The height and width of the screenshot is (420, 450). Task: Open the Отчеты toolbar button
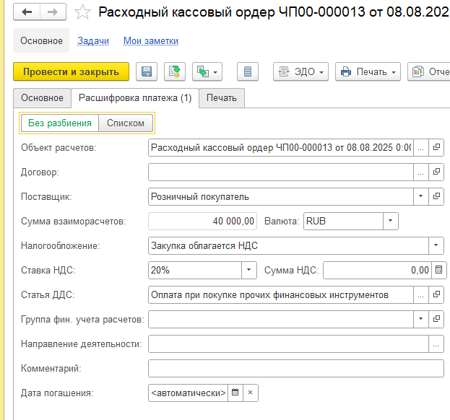click(429, 71)
